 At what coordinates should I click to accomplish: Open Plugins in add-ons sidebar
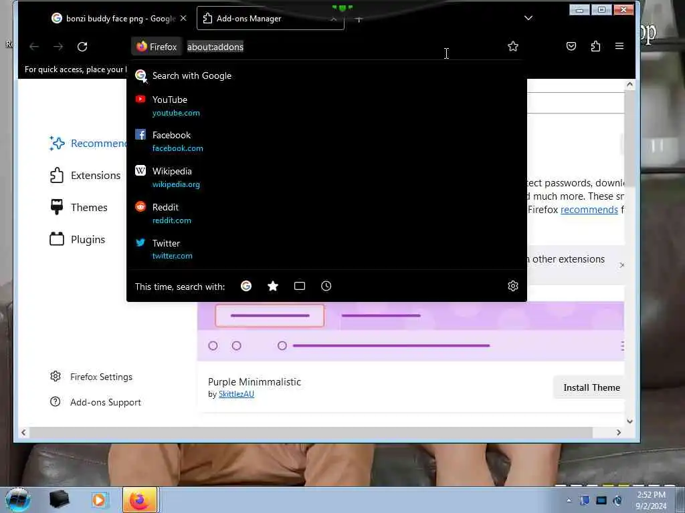pyautogui.click(x=78, y=240)
